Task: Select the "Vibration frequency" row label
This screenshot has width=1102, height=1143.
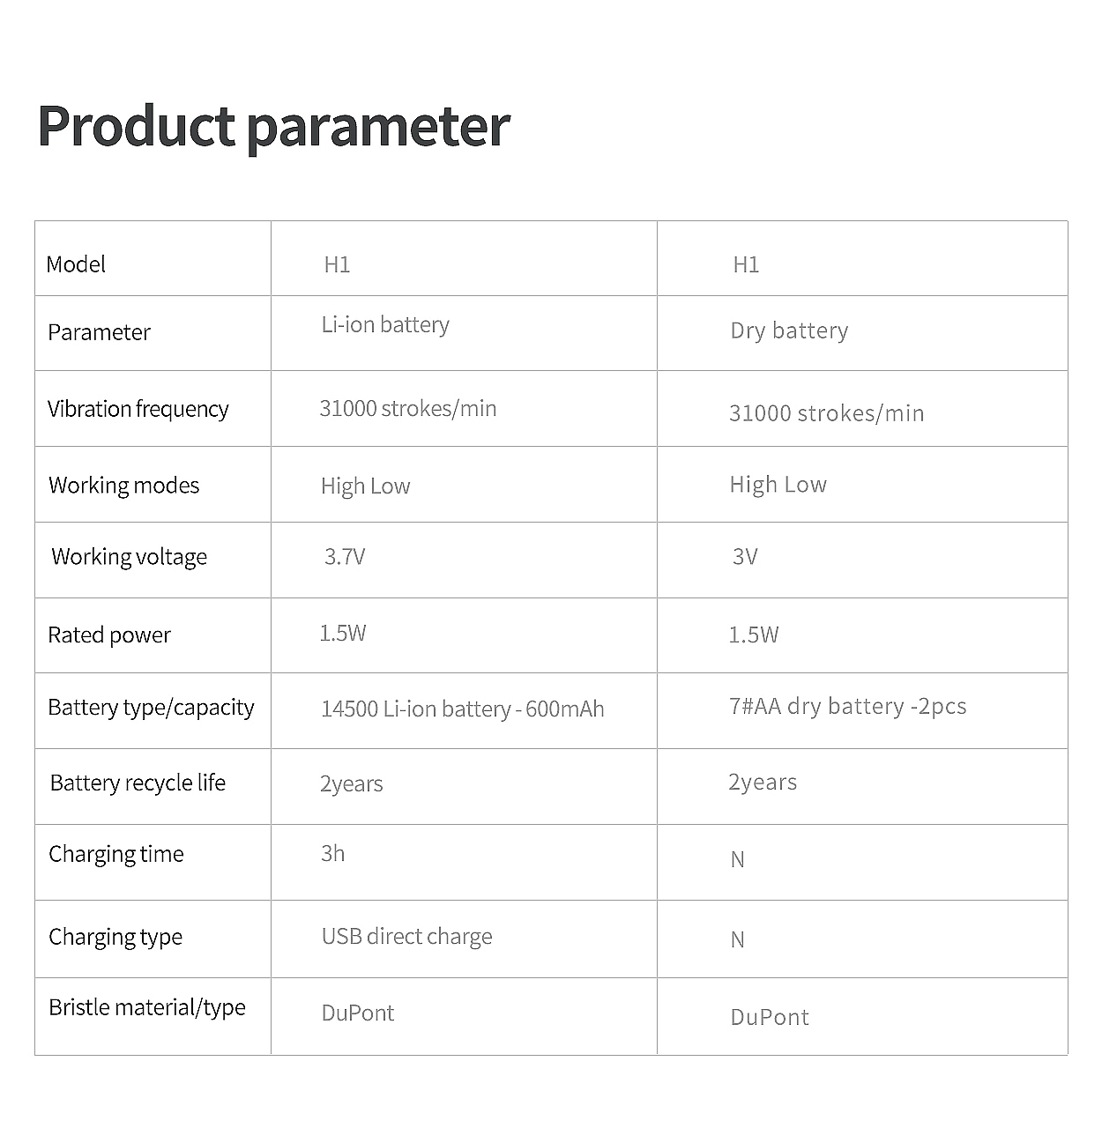Action: (138, 409)
